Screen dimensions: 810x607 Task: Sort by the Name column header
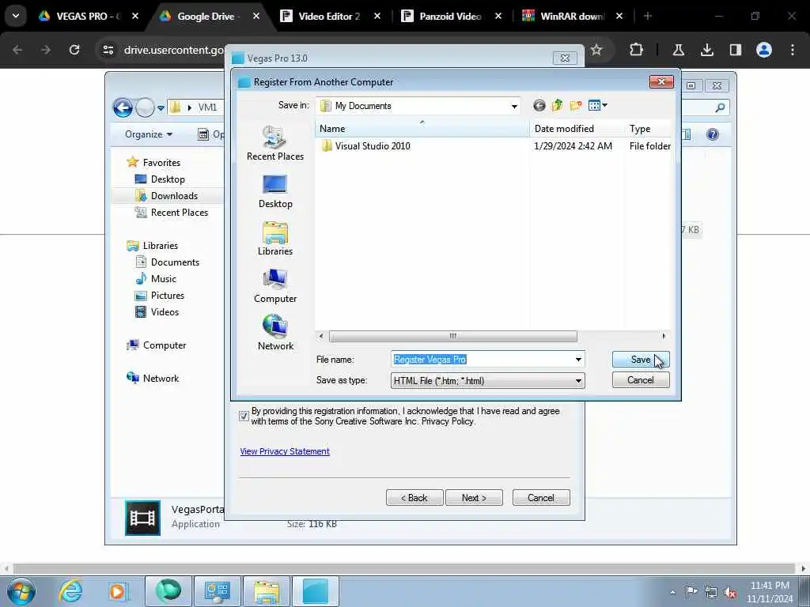click(422, 129)
